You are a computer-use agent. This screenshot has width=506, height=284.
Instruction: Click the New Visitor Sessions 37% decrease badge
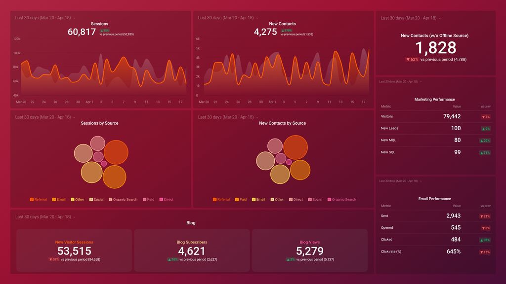click(x=54, y=259)
